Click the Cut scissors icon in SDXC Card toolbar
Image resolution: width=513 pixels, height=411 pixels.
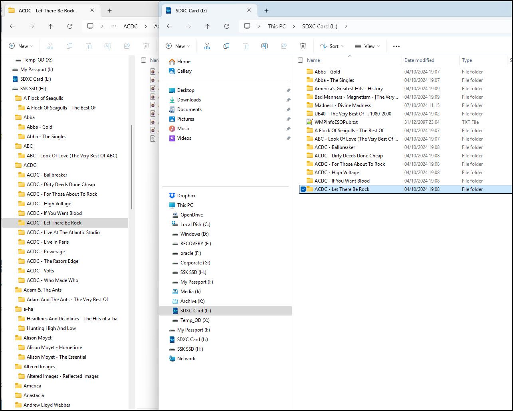click(x=207, y=46)
